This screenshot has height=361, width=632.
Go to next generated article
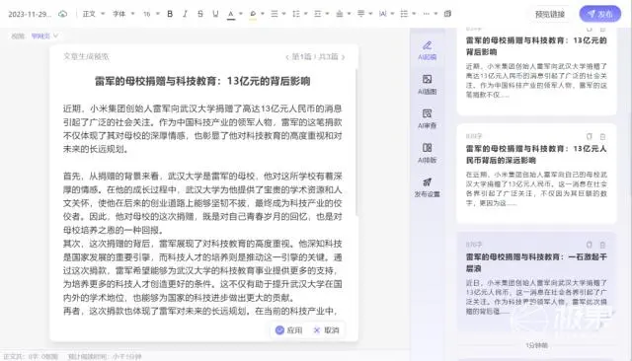[343, 57]
